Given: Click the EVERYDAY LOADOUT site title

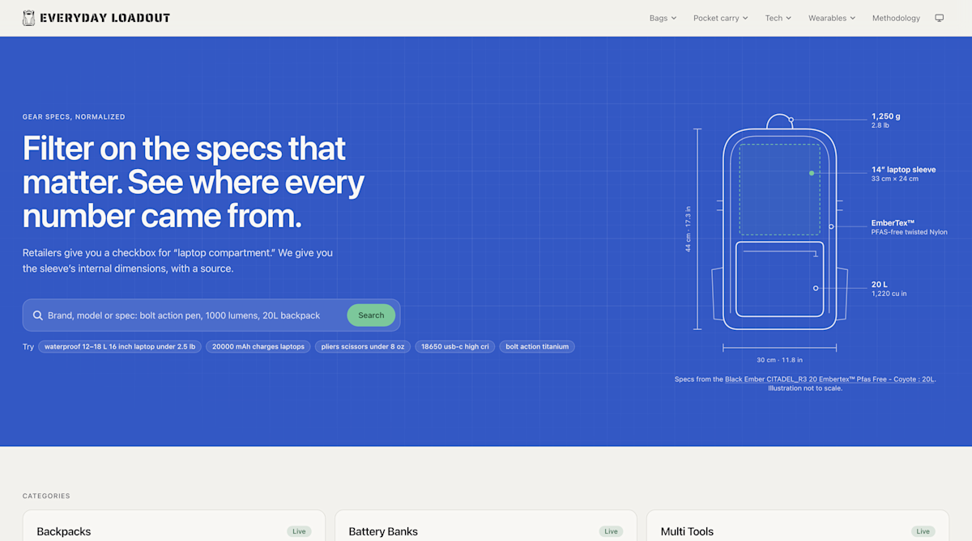Looking at the screenshot, I should (x=105, y=18).
